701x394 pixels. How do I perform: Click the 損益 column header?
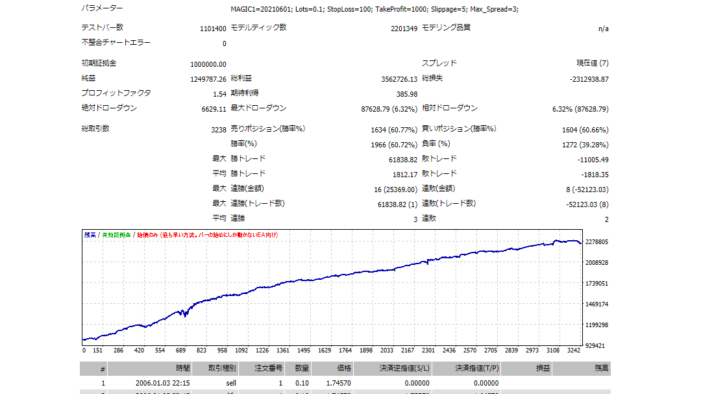pyautogui.click(x=526, y=369)
